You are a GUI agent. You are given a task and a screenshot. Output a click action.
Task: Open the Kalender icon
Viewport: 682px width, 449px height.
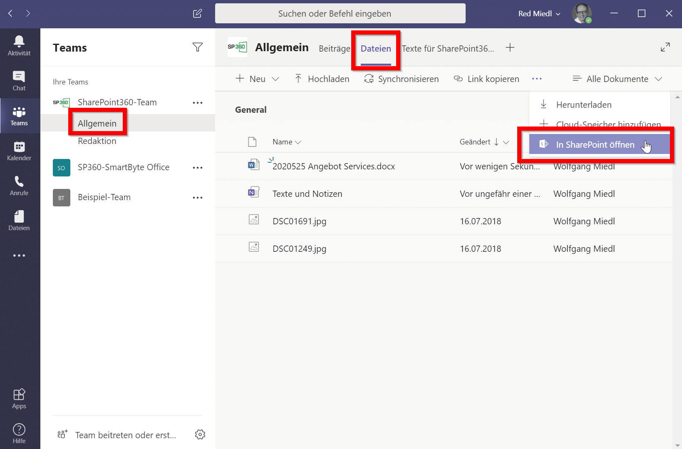(x=19, y=151)
